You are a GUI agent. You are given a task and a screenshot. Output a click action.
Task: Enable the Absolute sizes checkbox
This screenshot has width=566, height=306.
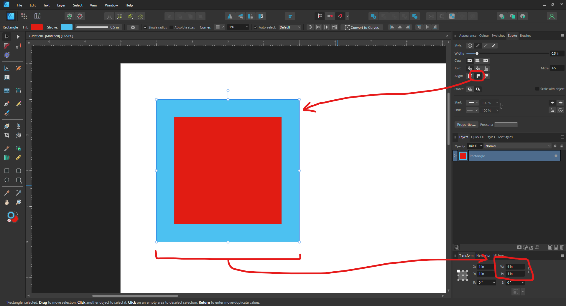(x=171, y=27)
